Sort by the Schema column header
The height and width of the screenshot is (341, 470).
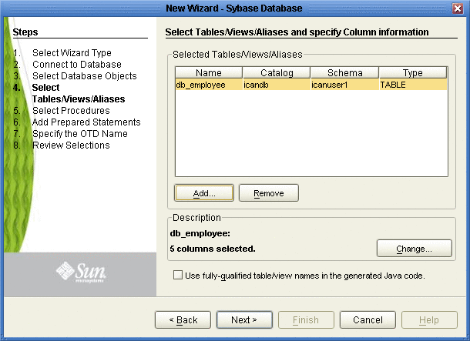[344, 73]
